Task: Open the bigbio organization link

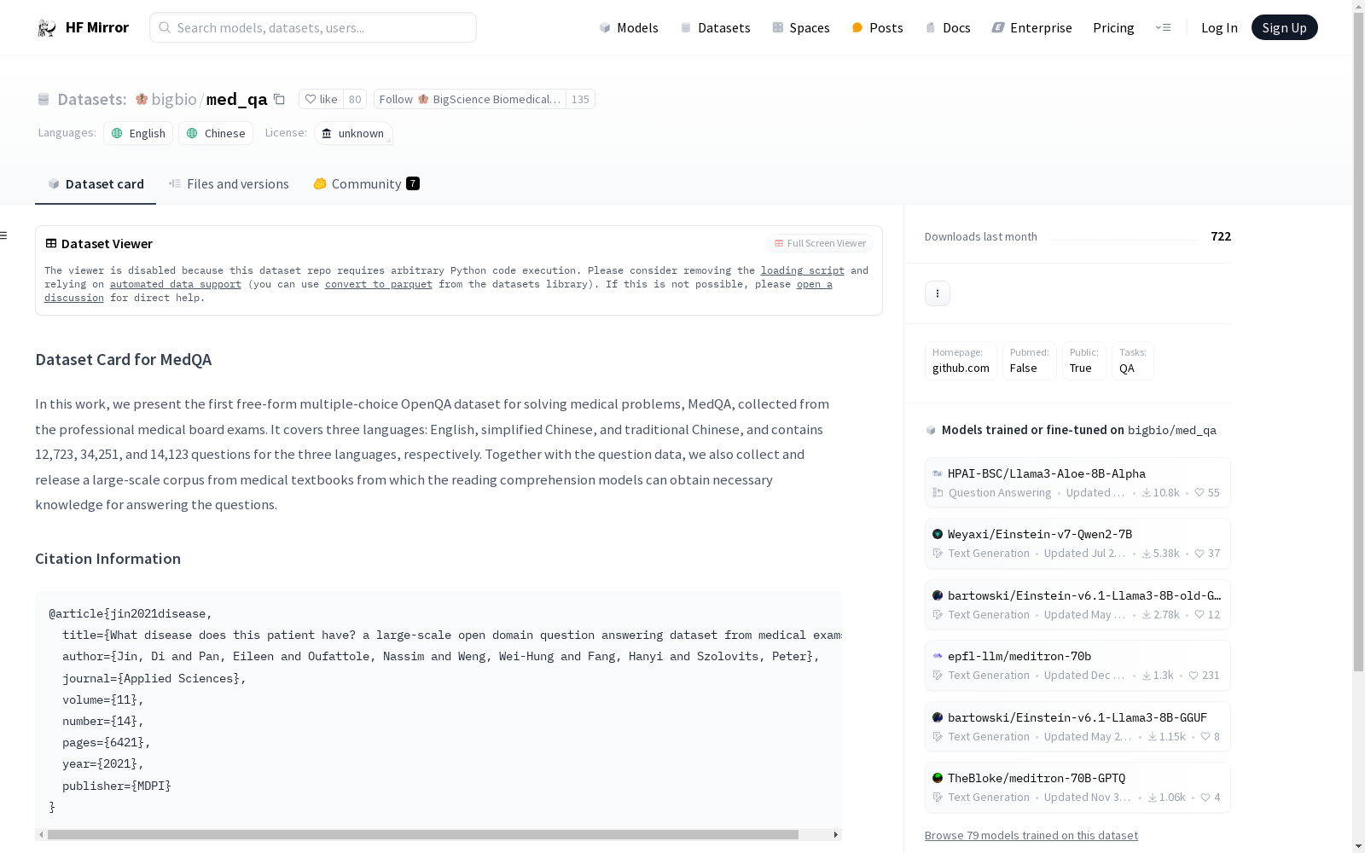Action: pyautogui.click(x=174, y=99)
